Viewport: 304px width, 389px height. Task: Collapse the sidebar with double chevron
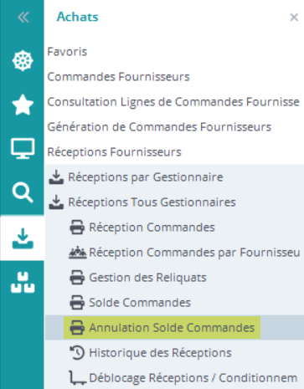click(23, 18)
